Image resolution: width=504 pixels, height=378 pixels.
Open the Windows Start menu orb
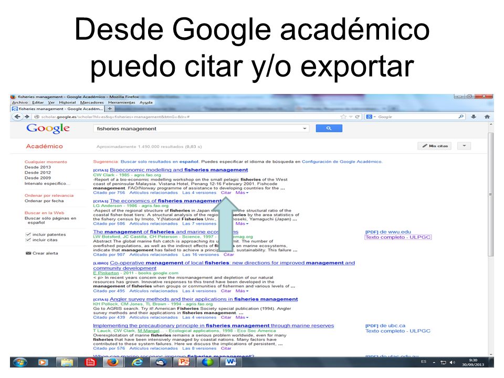coord(20,362)
